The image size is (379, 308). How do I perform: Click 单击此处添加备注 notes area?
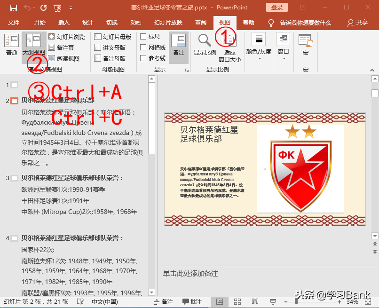click(190, 273)
